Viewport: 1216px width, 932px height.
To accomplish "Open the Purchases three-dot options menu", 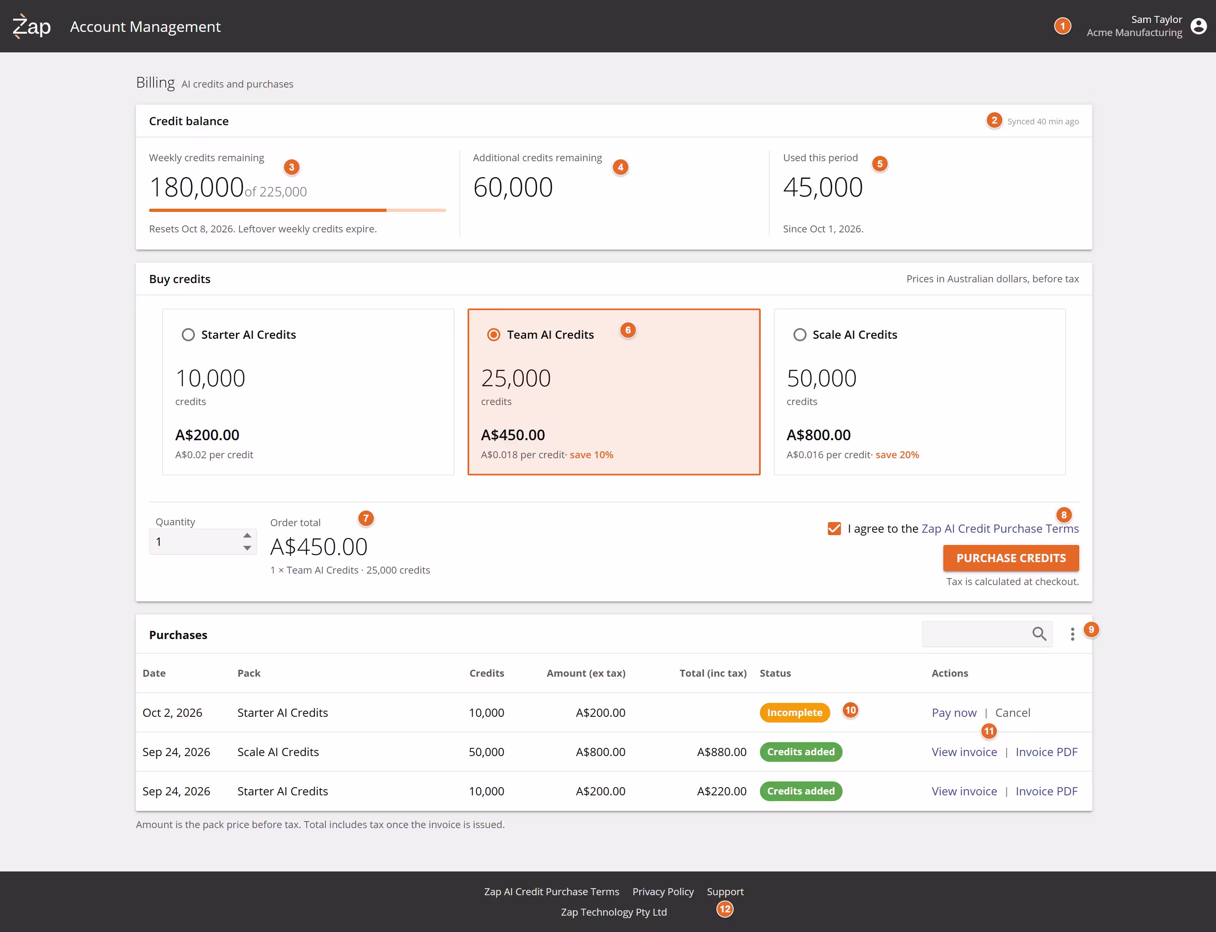I will point(1072,633).
